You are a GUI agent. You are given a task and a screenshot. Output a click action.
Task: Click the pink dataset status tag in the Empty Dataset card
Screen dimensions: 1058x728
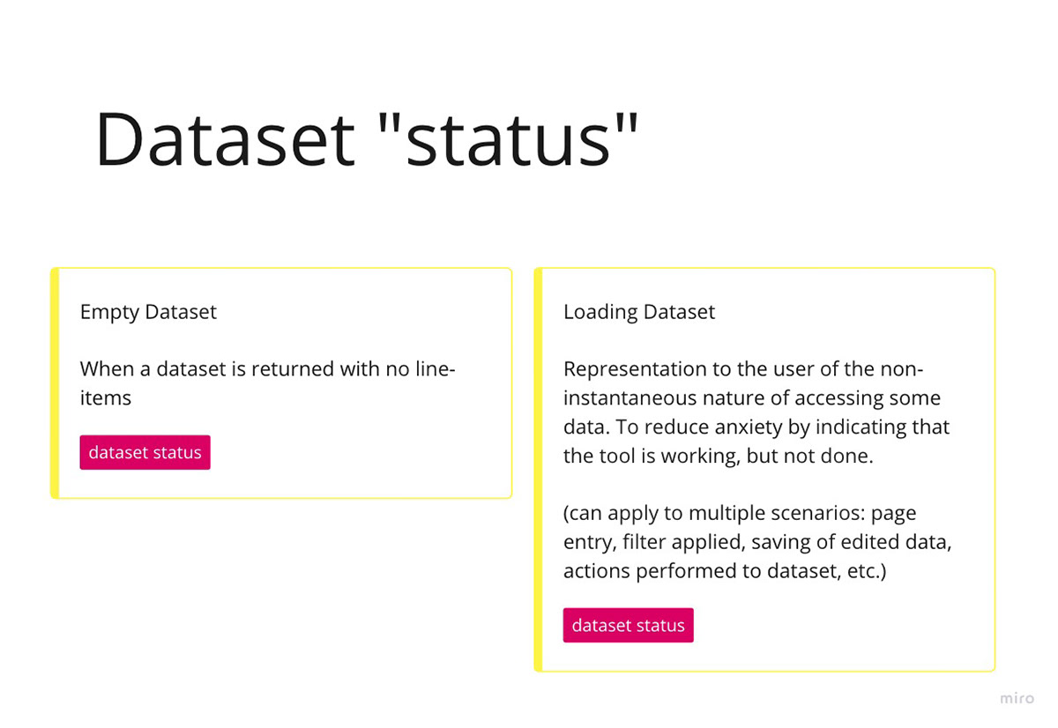click(145, 452)
